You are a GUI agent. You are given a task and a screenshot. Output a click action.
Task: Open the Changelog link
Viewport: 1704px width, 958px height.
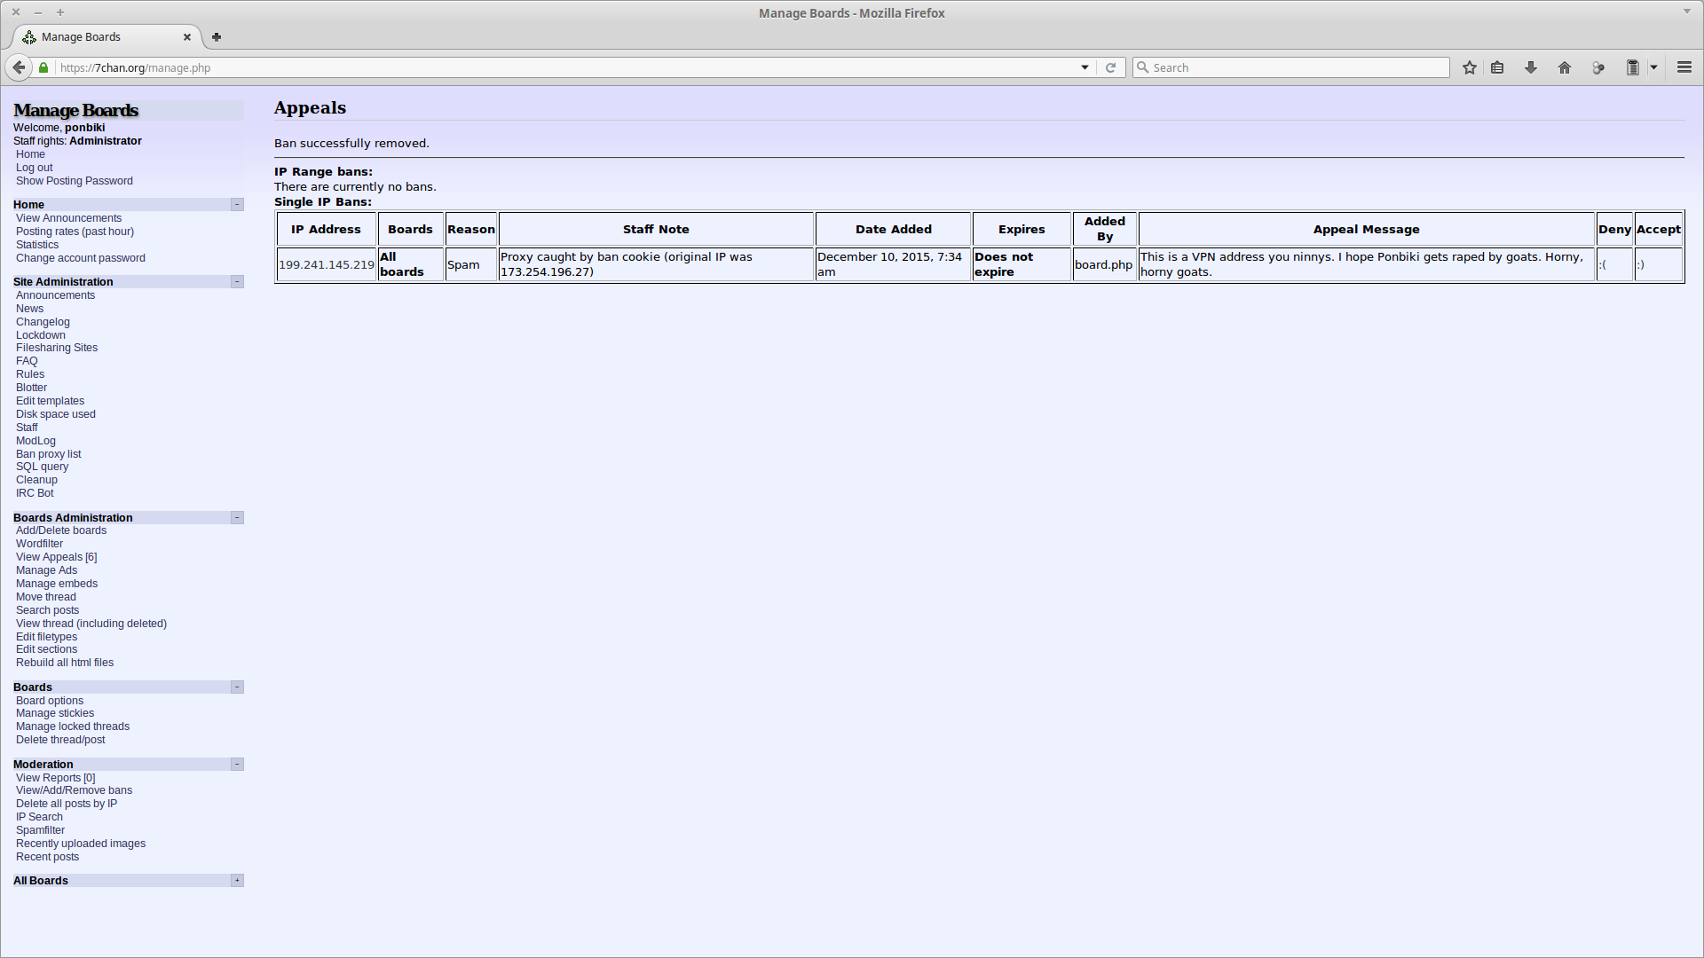pos(43,322)
